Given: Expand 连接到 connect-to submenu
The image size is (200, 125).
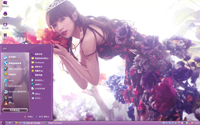Looking at the screenshot, I should tap(41, 84).
